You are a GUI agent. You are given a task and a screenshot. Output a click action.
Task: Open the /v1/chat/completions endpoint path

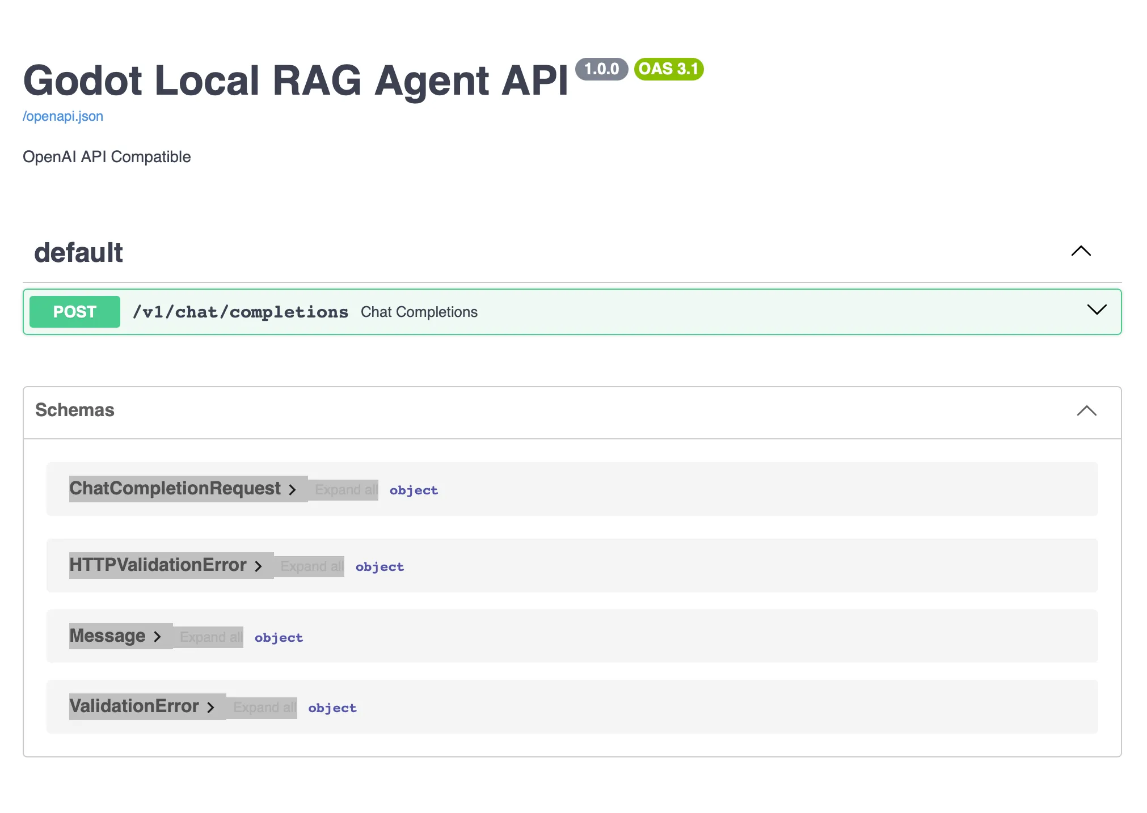241,312
